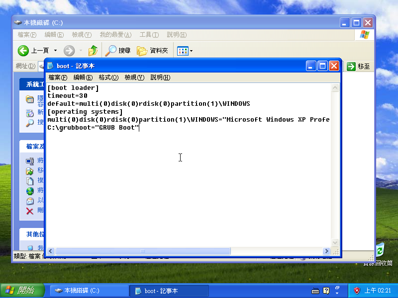This screenshot has width=398, height=298.
Task: Open Explorer's 檢視(V) menu
Action: (x=82, y=35)
